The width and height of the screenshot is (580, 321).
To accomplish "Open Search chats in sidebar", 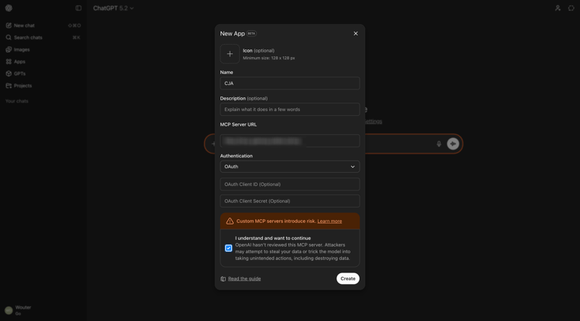I will (x=43, y=38).
